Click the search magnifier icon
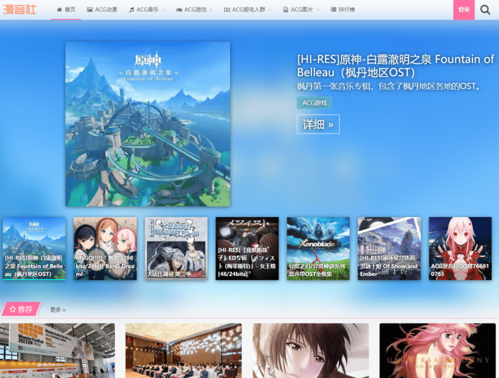 coord(485,10)
